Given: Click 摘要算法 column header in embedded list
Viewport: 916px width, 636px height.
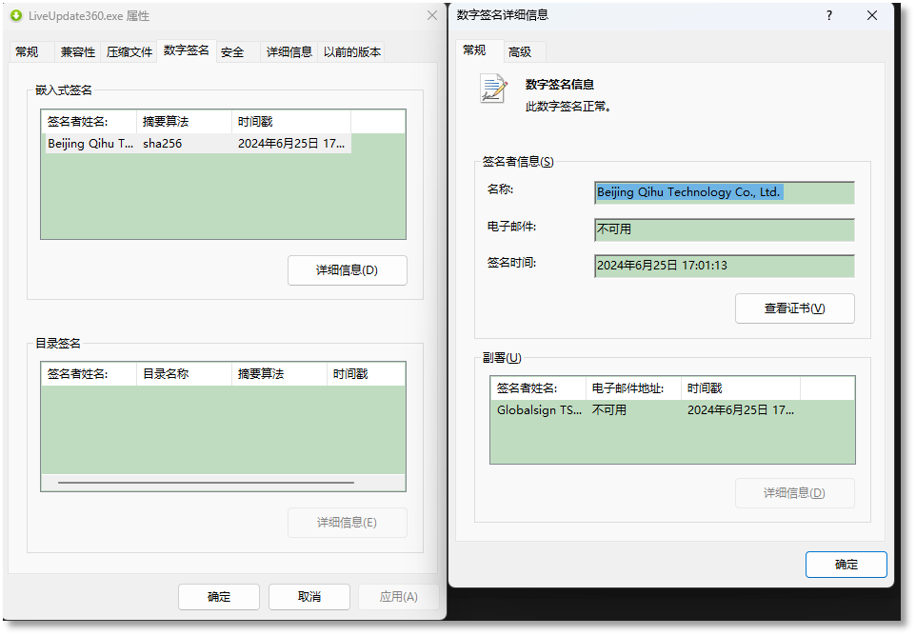Looking at the screenshot, I should pyautogui.click(x=184, y=122).
